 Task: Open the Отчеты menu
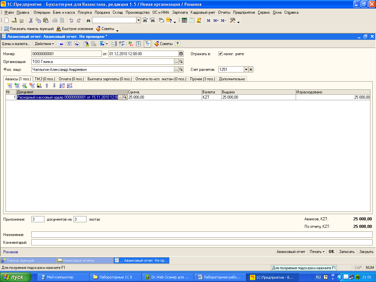click(224, 12)
